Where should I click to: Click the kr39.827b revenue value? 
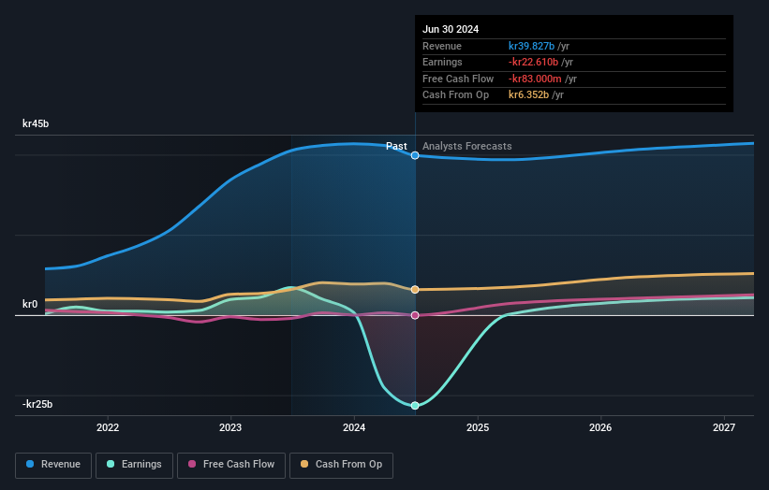531,46
